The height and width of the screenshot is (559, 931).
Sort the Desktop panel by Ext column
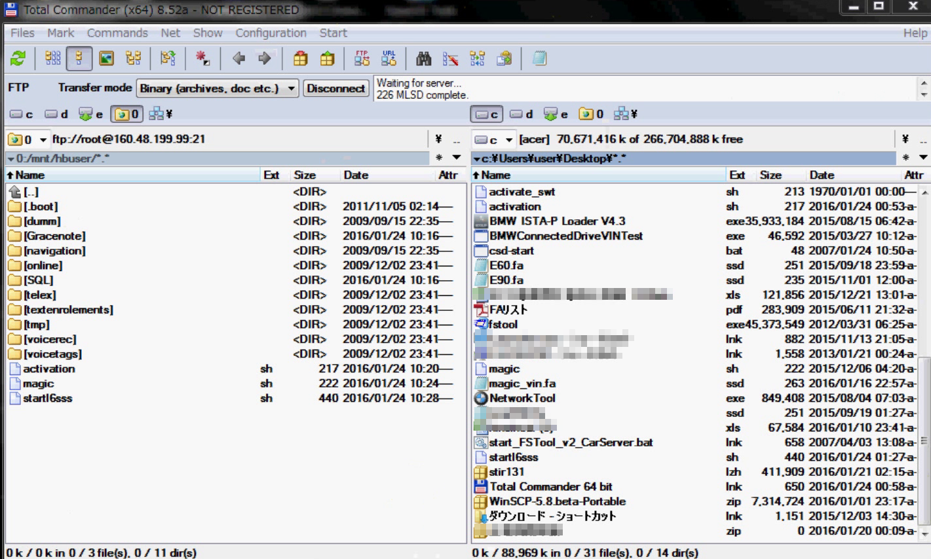point(742,175)
